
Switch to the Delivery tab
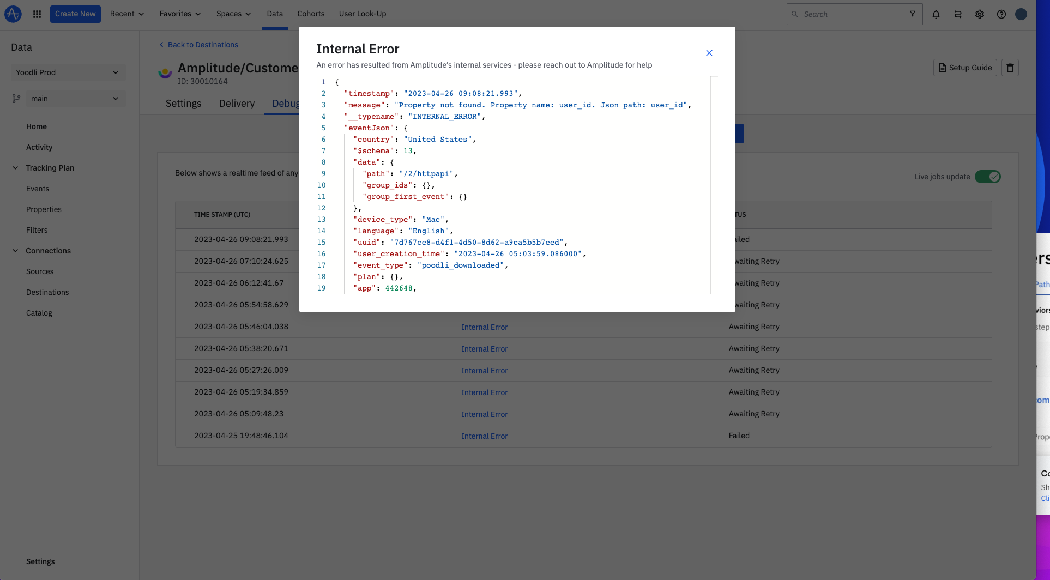point(237,104)
